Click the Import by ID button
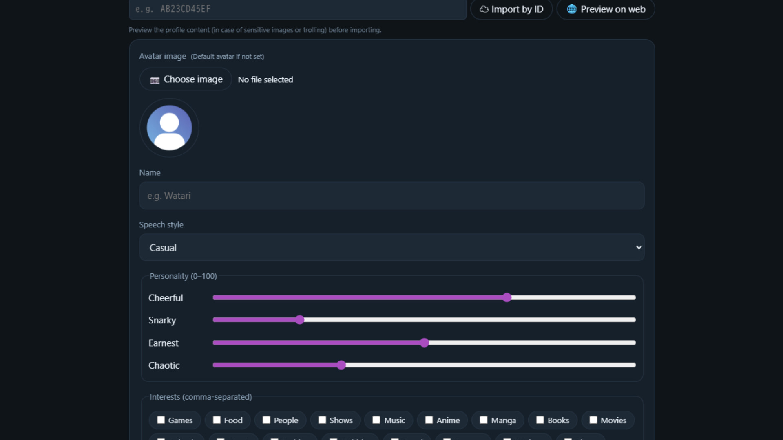Screen dimensions: 783x440 511,9
